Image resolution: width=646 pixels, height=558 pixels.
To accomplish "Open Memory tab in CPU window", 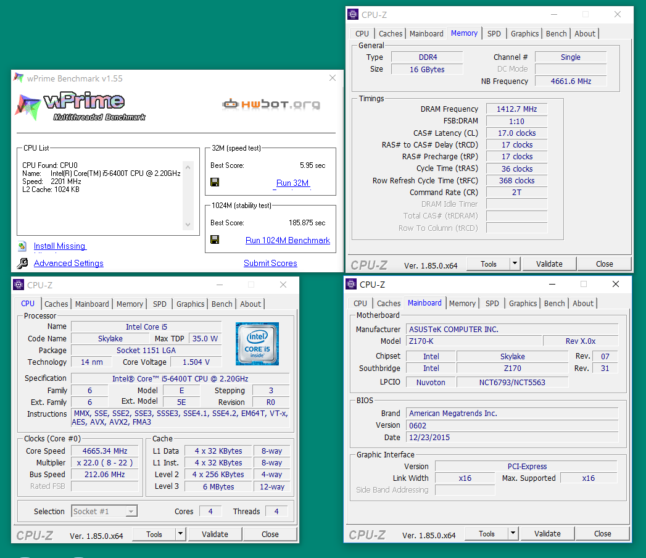I will [130, 304].
